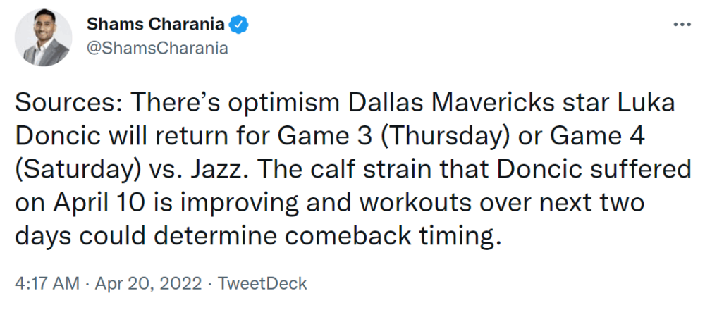Open the three-dot more options menu
Viewport: 705px width, 310px height.
point(682,24)
